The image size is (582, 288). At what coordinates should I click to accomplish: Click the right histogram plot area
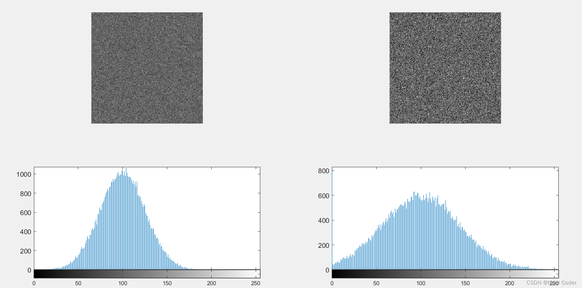[445, 218]
